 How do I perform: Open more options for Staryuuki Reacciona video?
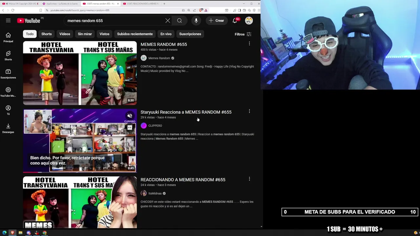(249, 111)
